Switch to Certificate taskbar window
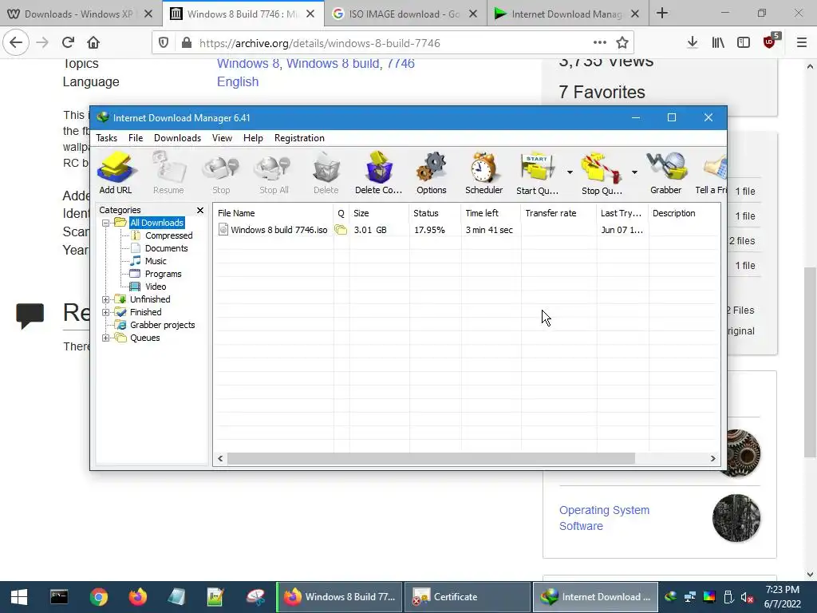Image resolution: width=817 pixels, height=613 pixels. click(x=468, y=597)
